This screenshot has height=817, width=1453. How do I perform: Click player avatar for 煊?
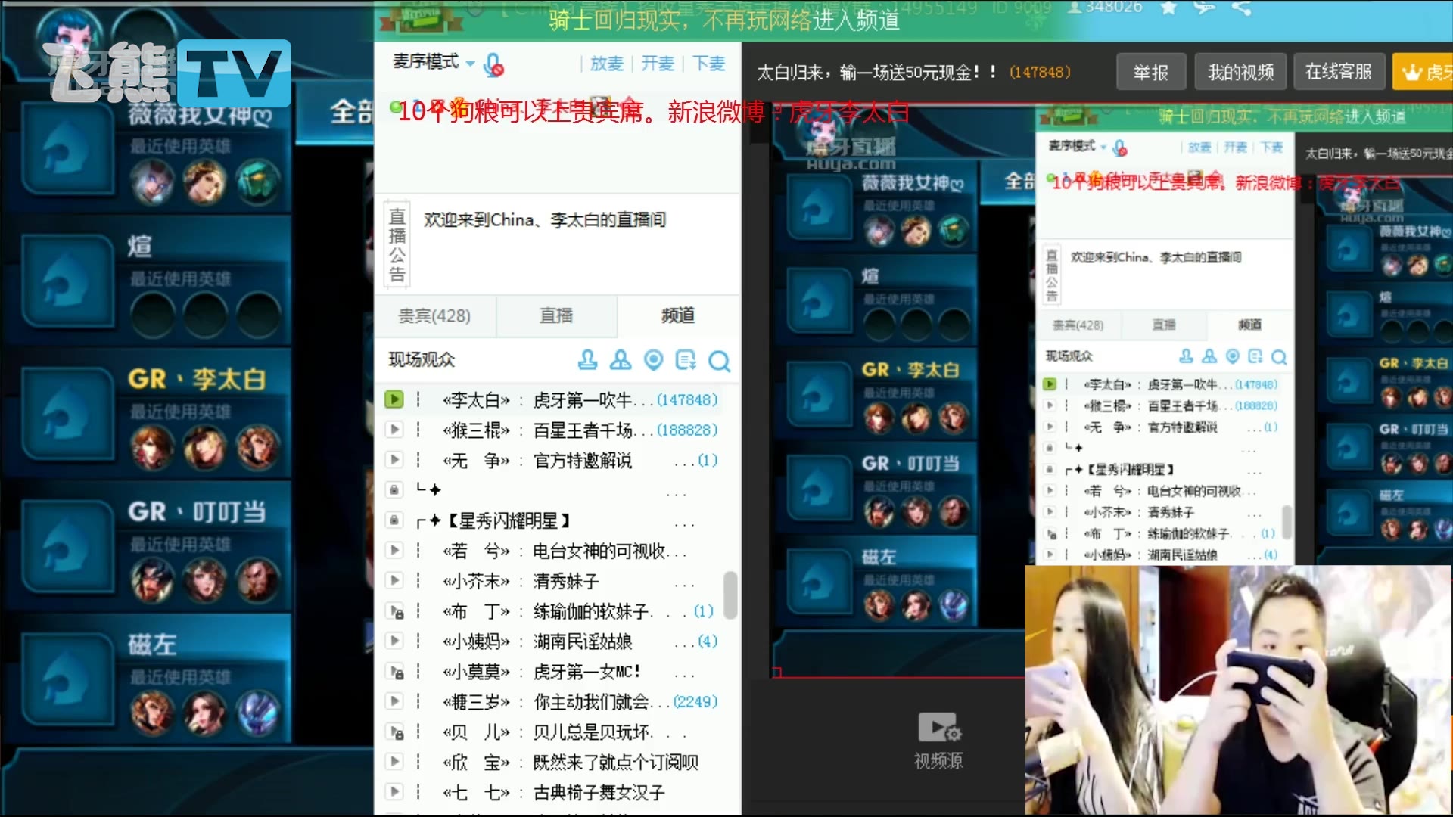tap(68, 281)
